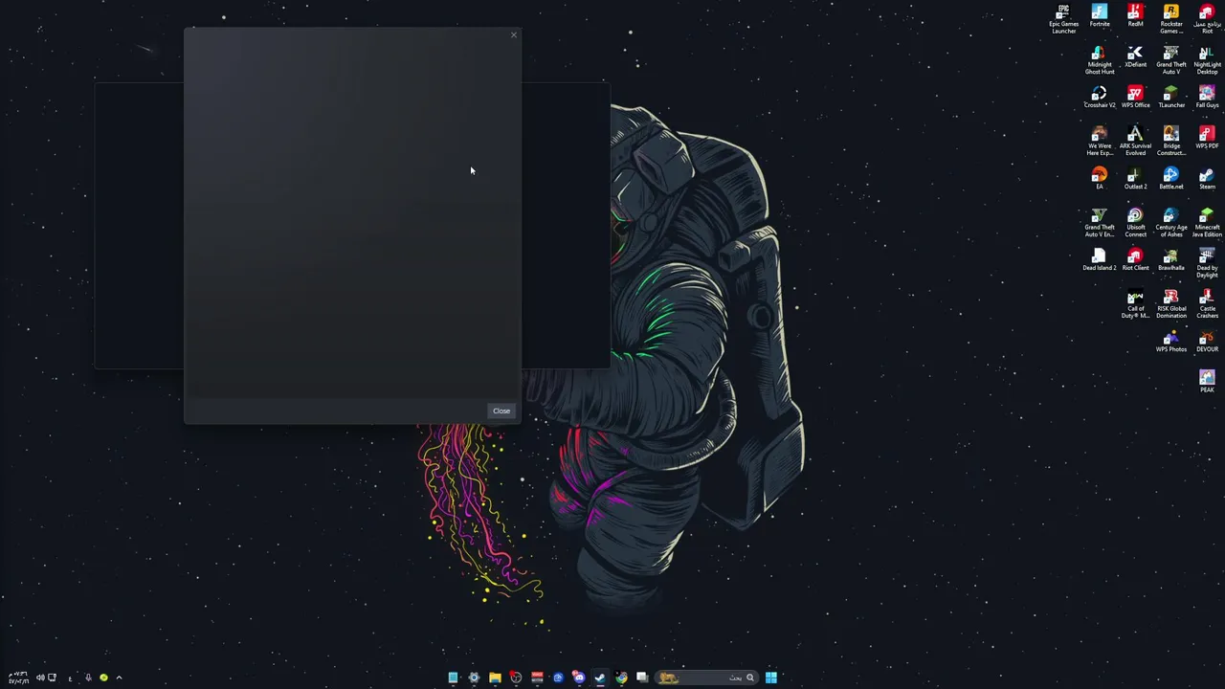Click the Close button in the dialog

(501, 411)
